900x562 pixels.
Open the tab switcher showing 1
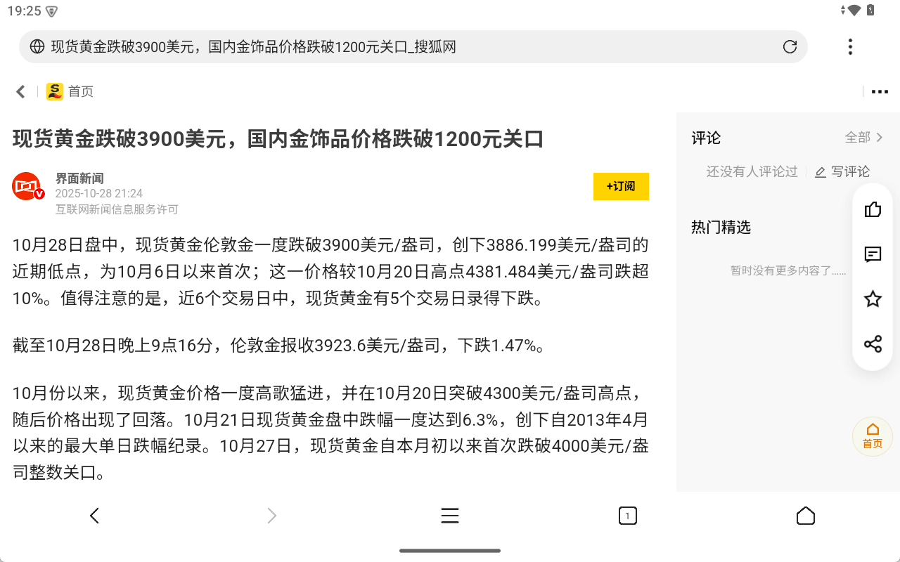(627, 515)
